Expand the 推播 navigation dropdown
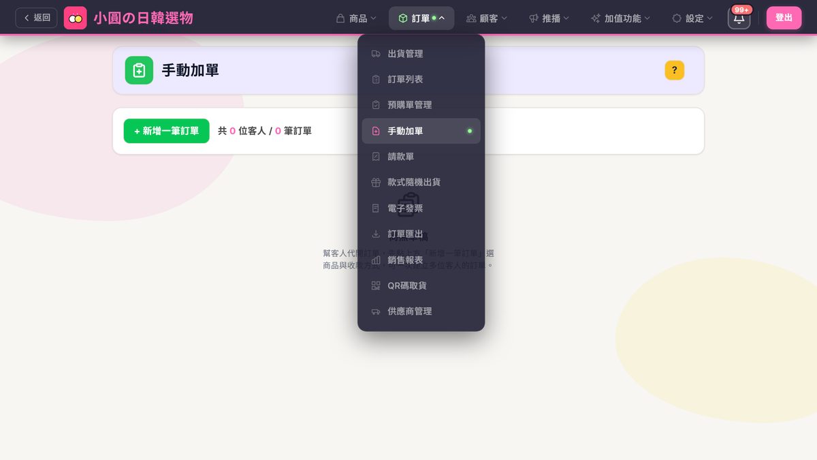The width and height of the screenshot is (817, 460). coord(549,18)
